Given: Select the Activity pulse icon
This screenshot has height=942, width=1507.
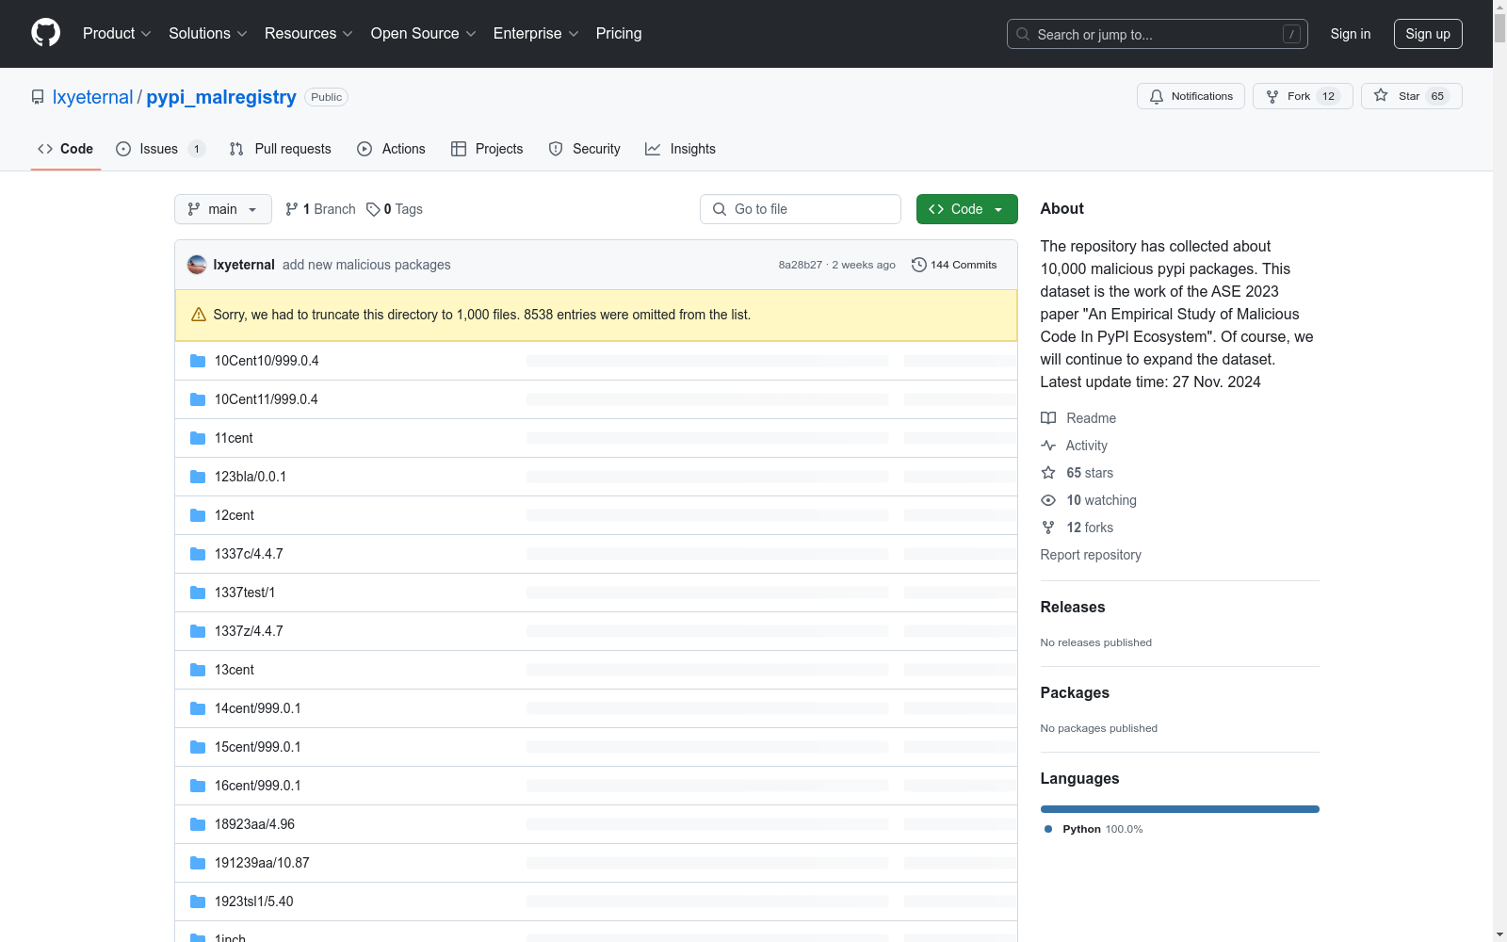Looking at the screenshot, I should coord(1048,446).
